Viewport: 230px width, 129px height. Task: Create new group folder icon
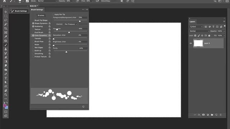[x=212, y=115]
